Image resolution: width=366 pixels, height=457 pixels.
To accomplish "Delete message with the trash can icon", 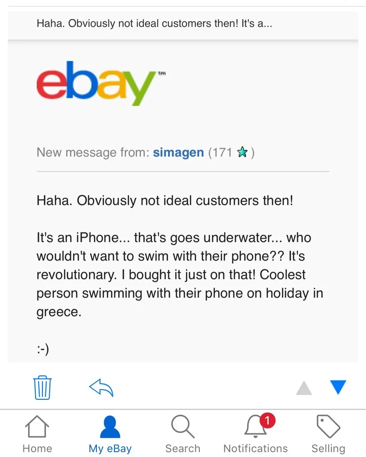I will coord(42,387).
